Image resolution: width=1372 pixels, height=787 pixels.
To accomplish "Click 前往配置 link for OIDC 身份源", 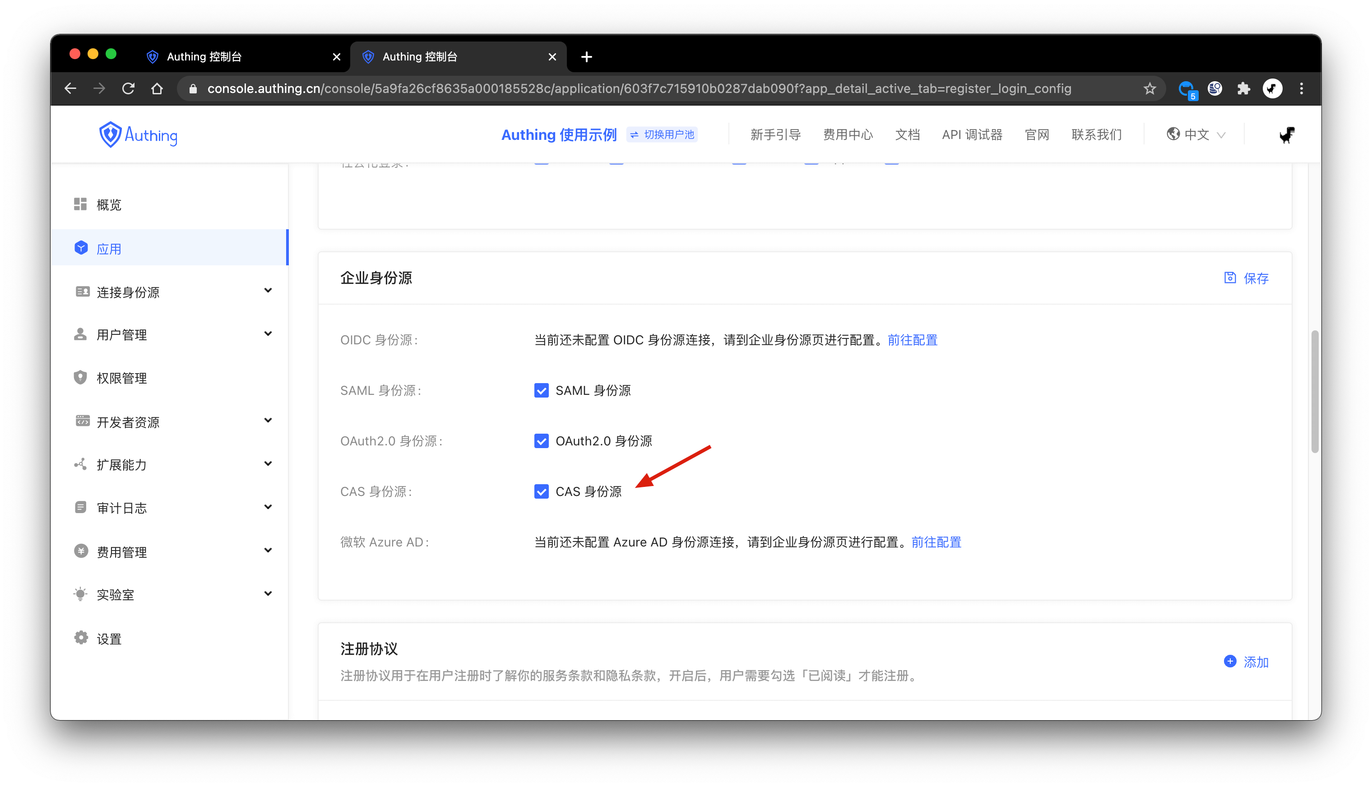I will (912, 340).
